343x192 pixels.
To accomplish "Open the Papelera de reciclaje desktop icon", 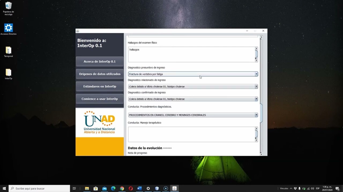I will [x=9, y=9].
